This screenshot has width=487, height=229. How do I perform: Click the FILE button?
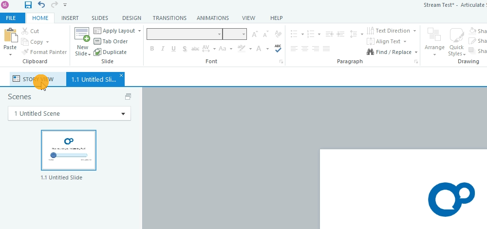(x=11, y=18)
